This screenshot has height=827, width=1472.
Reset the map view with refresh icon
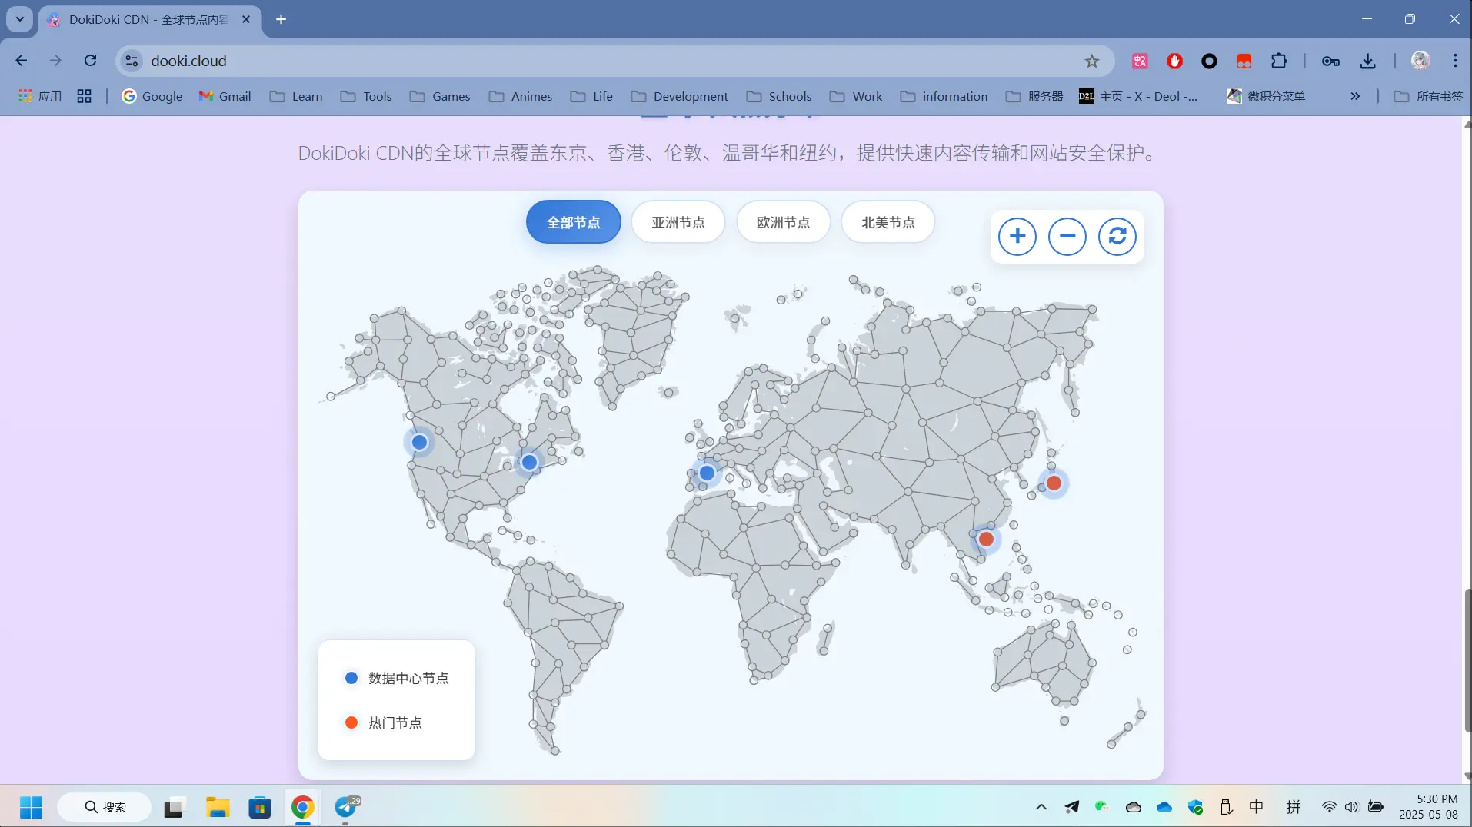[x=1117, y=236]
